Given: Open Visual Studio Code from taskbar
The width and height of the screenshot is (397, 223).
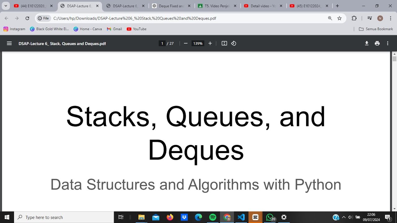Looking at the screenshot, I should pos(241,217).
